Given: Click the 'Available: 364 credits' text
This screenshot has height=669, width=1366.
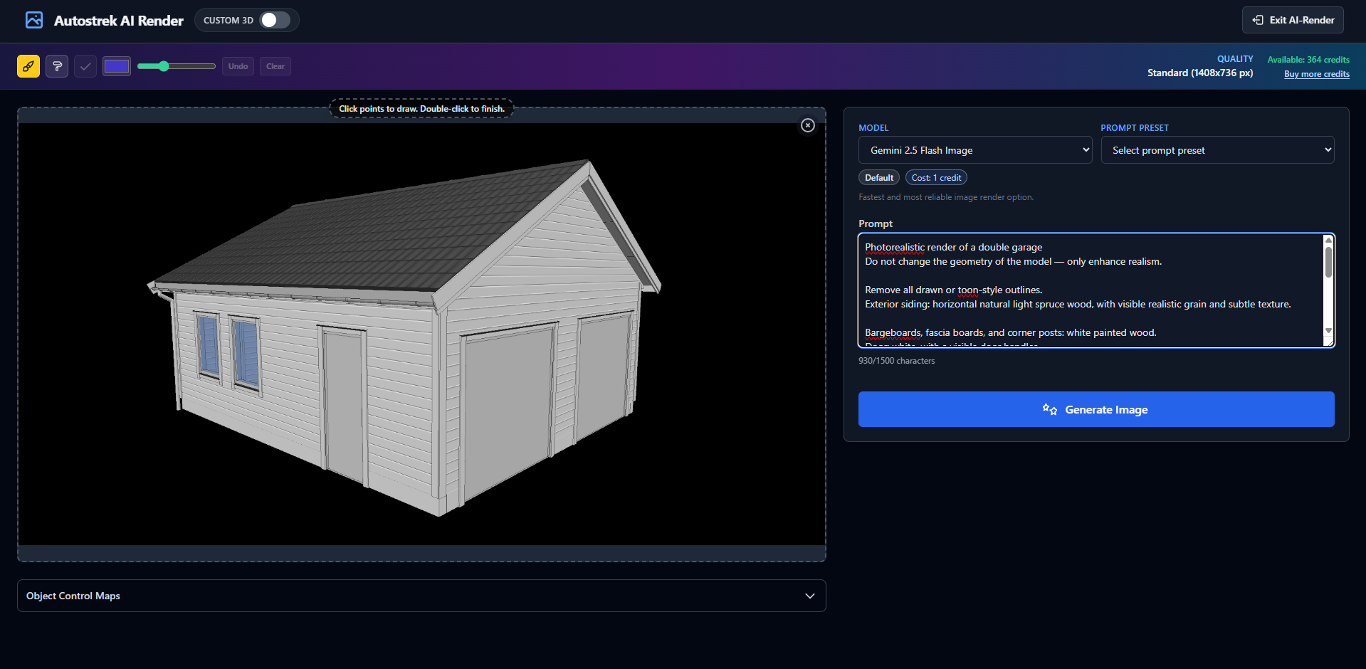Looking at the screenshot, I should click(1308, 60).
